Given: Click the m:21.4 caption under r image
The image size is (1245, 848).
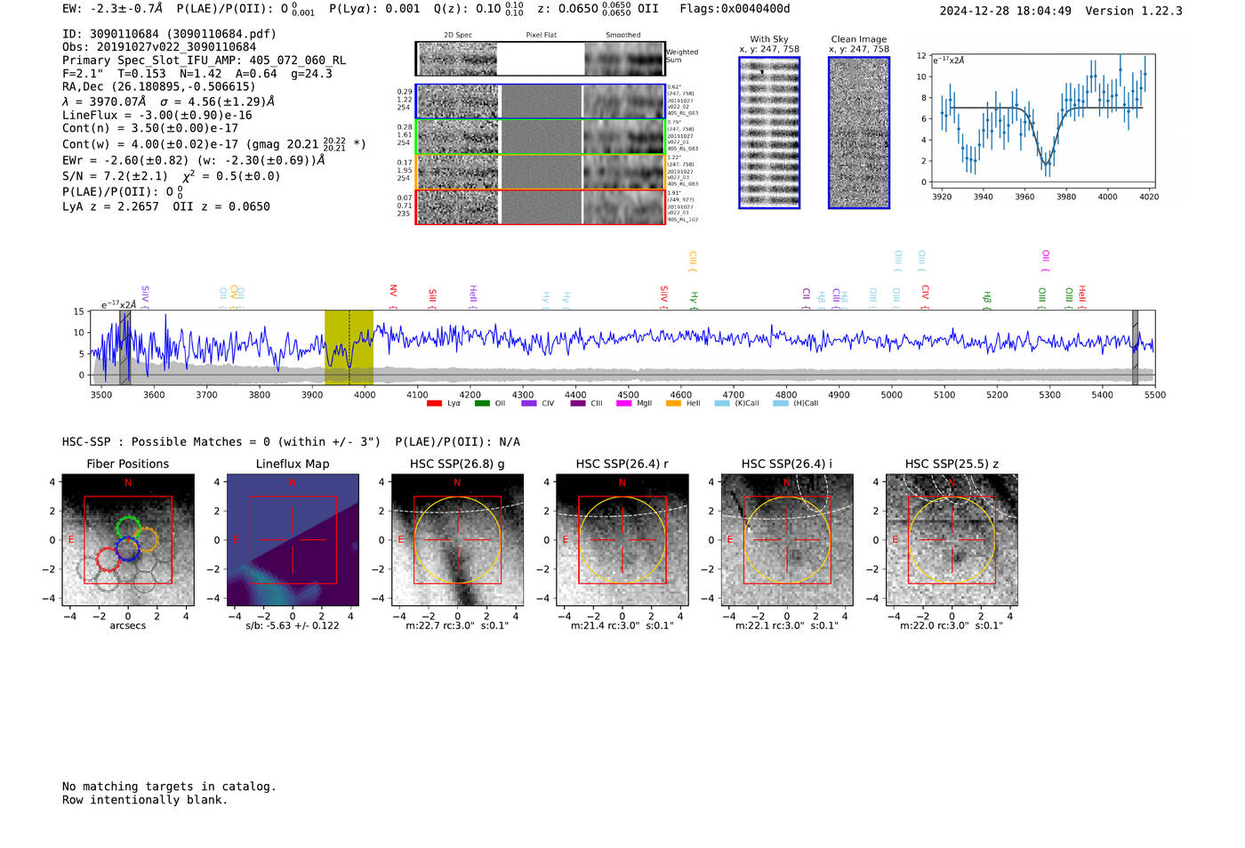Looking at the screenshot, I should click(x=622, y=626).
